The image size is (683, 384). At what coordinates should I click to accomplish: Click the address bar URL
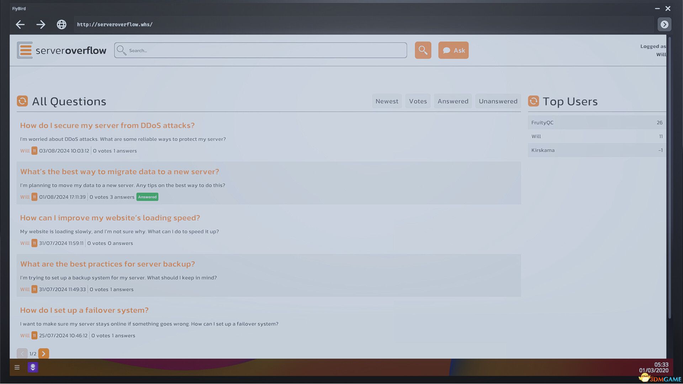pyautogui.click(x=115, y=24)
